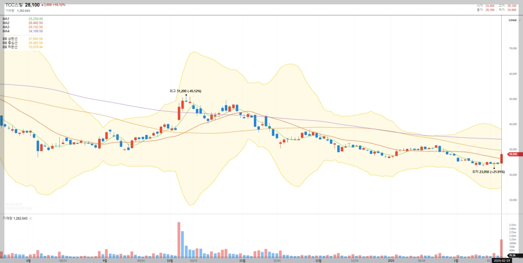The width and height of the screenshot is (523, 263).
Task: Click the 10,000 price axis label
Action: [513, 200]
